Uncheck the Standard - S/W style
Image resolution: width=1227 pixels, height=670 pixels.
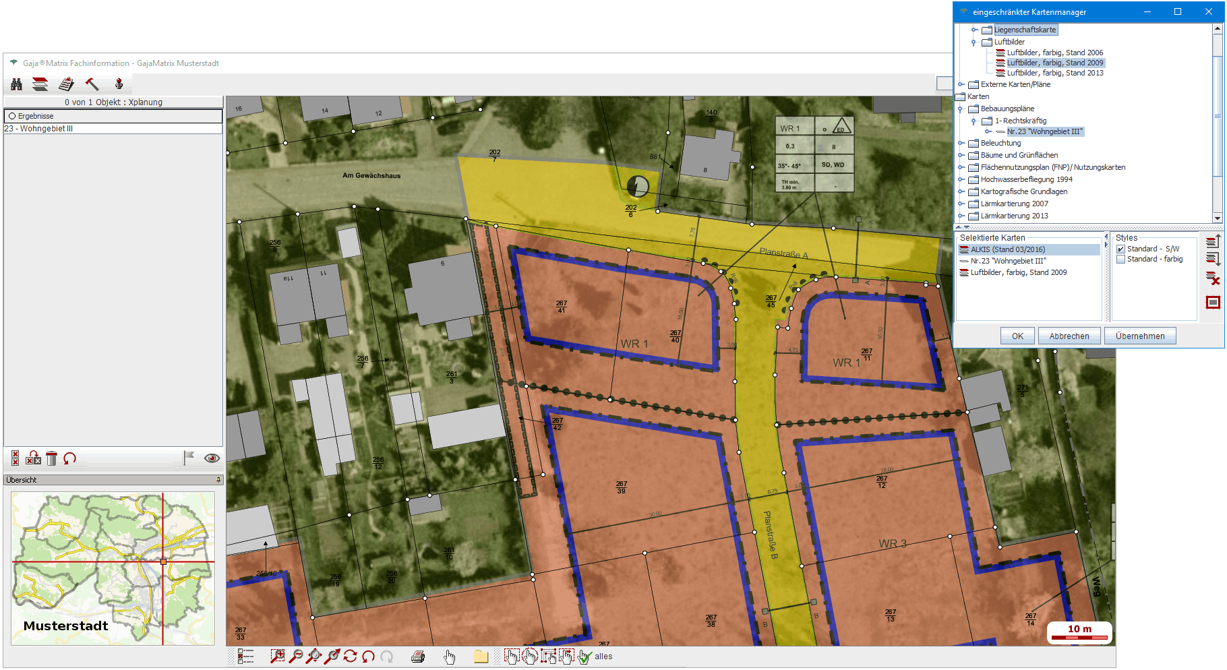point(1121,249)
